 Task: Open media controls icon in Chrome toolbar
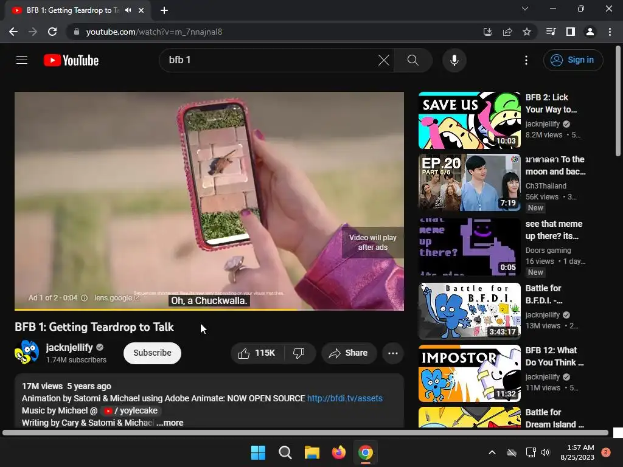click(x=551, y=32)
